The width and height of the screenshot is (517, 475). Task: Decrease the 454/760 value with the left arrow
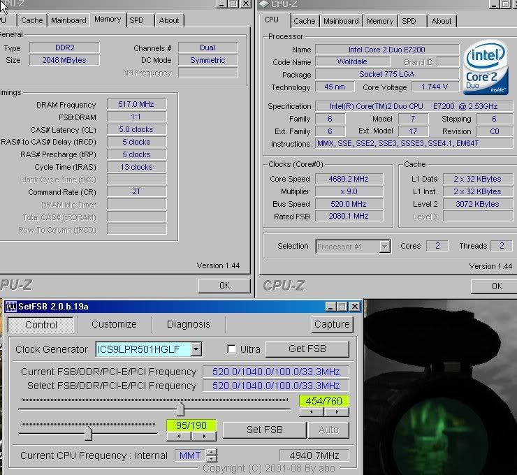click(x=312, y=411)
